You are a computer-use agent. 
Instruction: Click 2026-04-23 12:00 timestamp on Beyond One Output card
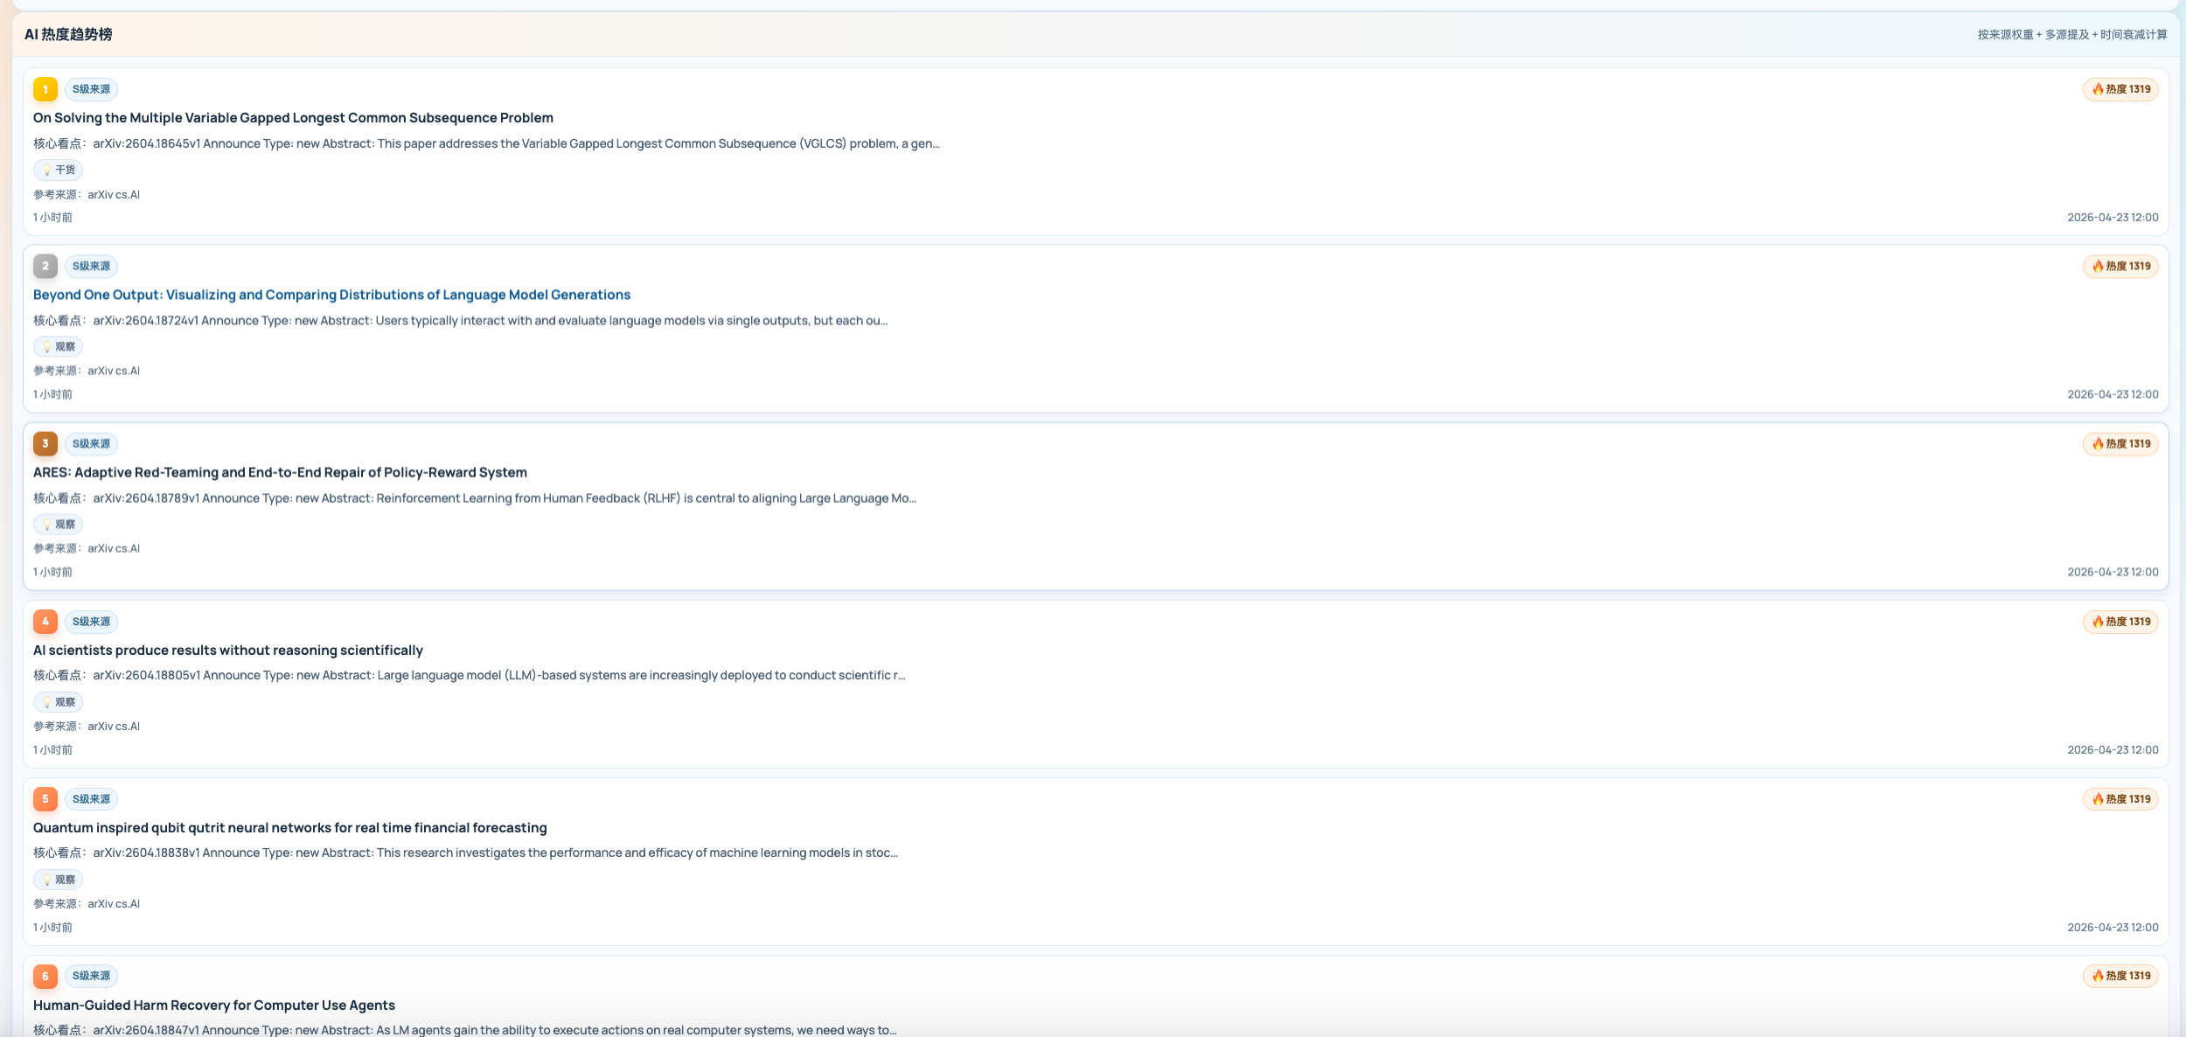pyautogui.click(x=2113, y=394)
